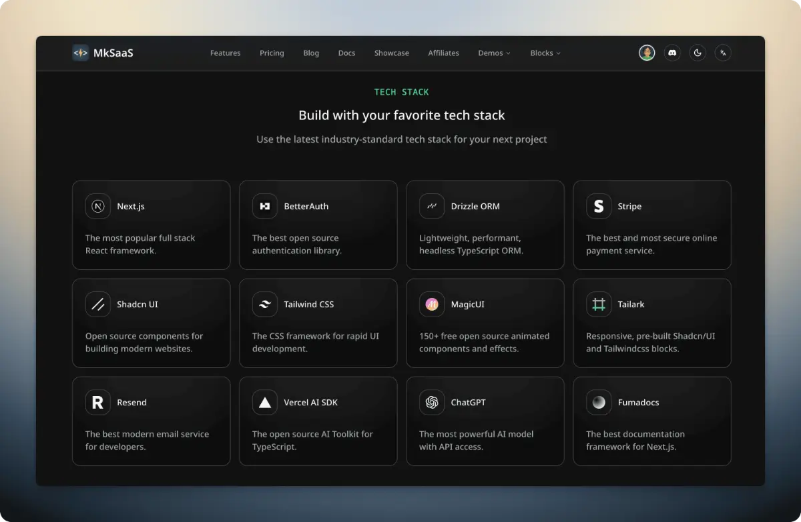Click the Next.js card title
Viewport: 801px width, 522px height.
(x=131, y=206)
